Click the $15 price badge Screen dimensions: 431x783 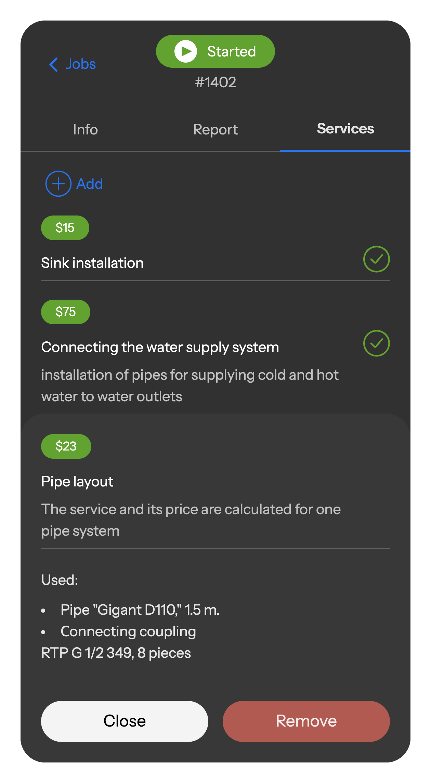[x=65, y=228]
